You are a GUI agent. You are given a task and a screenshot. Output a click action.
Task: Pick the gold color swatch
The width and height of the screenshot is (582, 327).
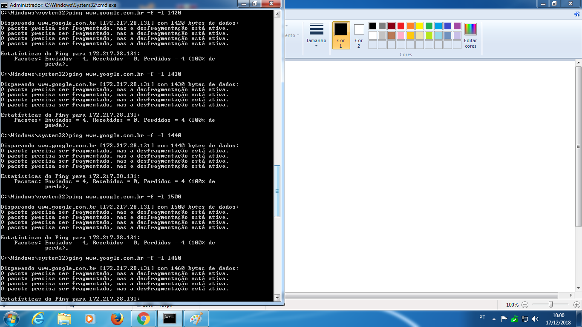click(x=410, y=35)
